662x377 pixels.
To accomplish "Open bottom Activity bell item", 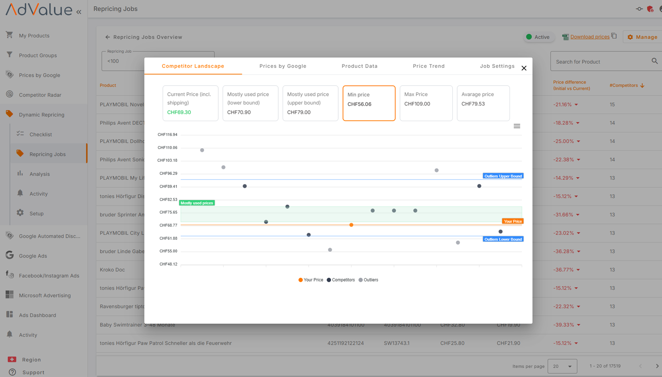I will point(28,335).
